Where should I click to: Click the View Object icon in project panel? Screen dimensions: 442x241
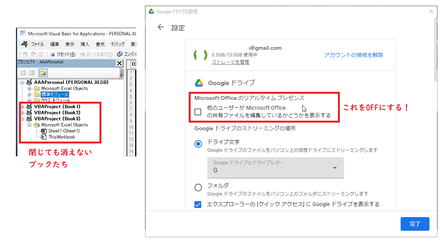[32, 73]
